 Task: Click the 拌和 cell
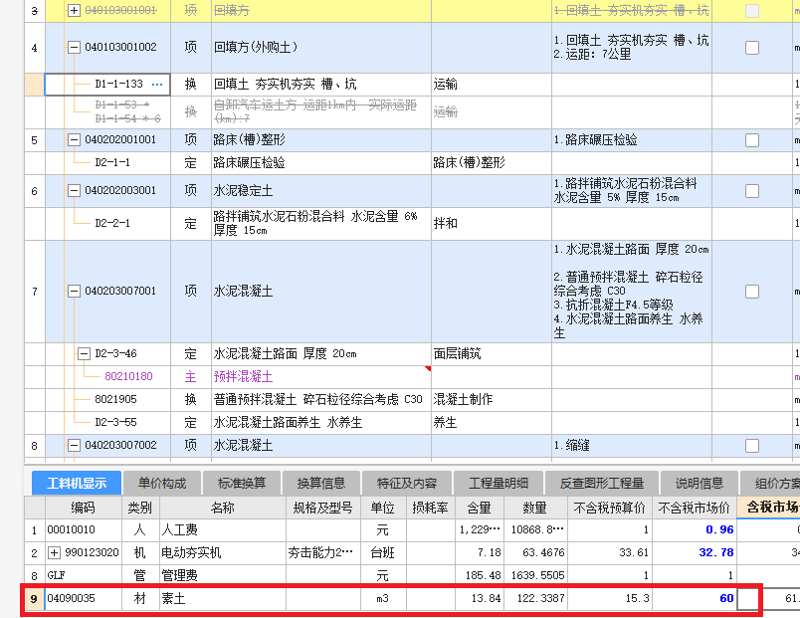click(x=492, y=224)
